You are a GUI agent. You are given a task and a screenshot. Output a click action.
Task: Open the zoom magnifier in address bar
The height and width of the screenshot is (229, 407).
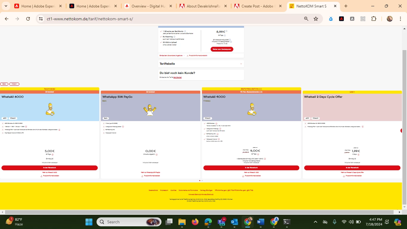(x=306, y=19)
